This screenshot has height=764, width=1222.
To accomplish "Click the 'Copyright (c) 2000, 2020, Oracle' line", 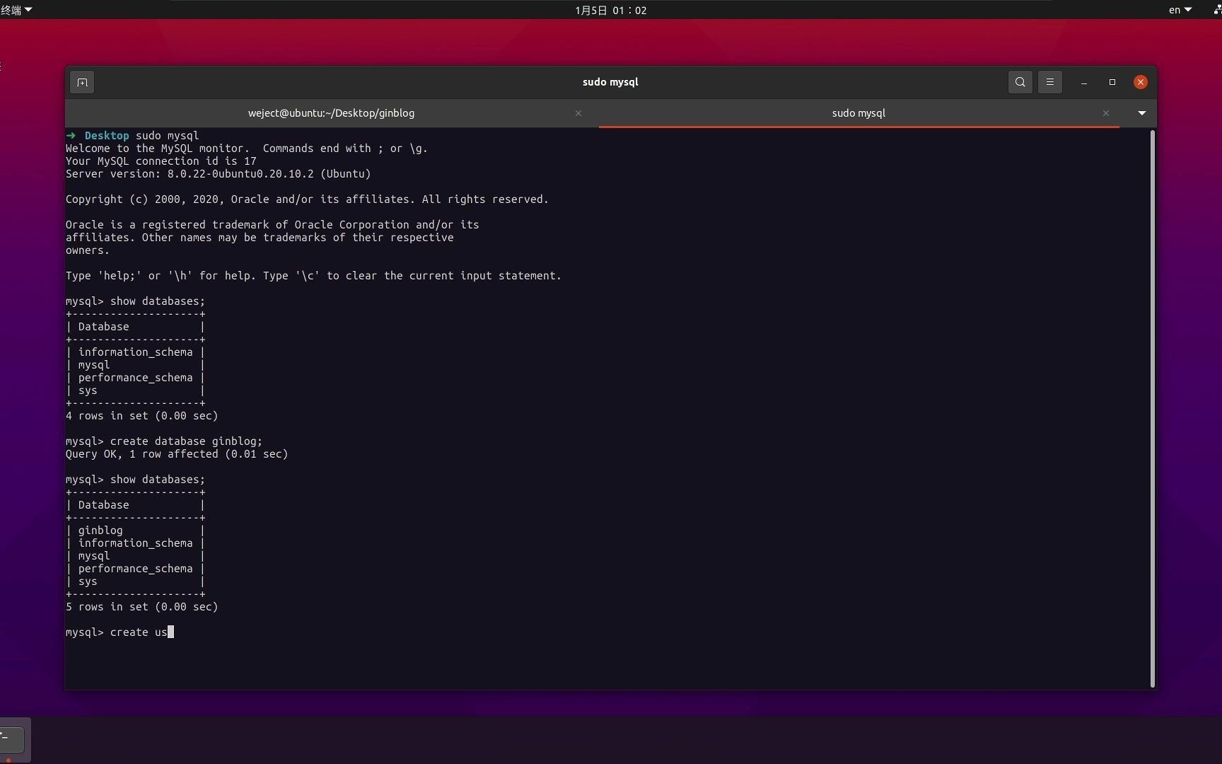I will click(x=307, y=199).
